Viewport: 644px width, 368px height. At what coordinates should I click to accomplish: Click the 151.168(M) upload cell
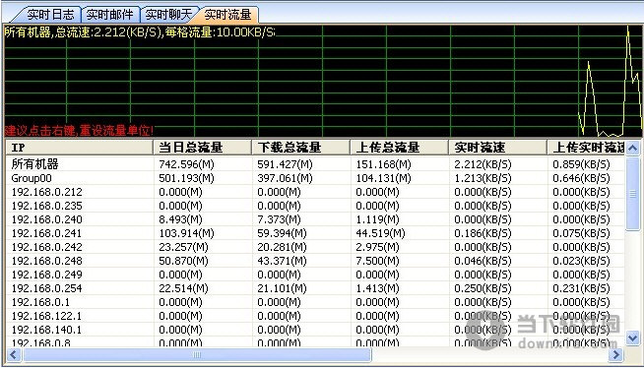[383, 164]
